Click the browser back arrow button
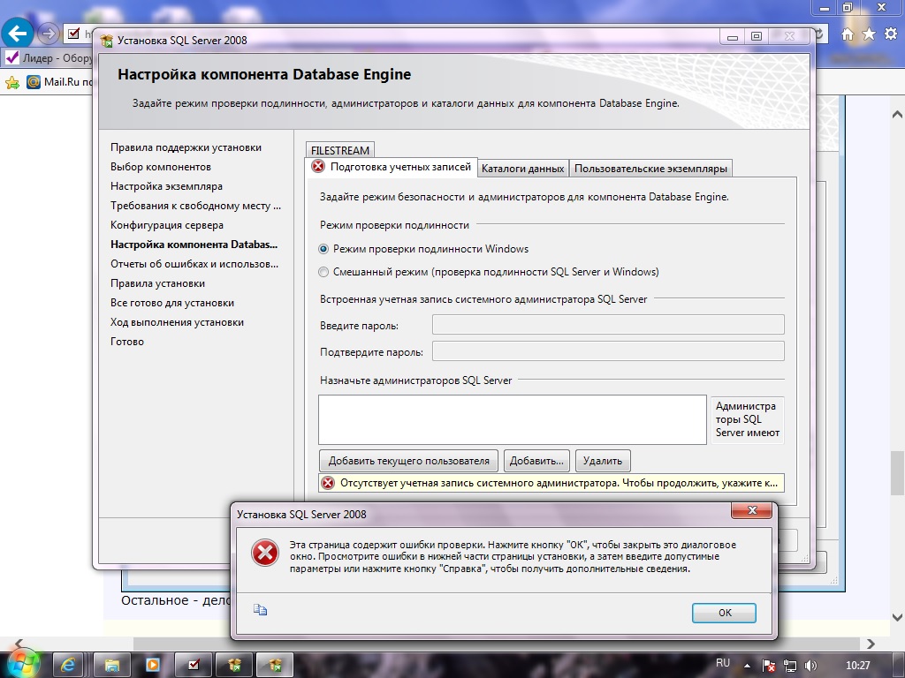 click(18, 34)
